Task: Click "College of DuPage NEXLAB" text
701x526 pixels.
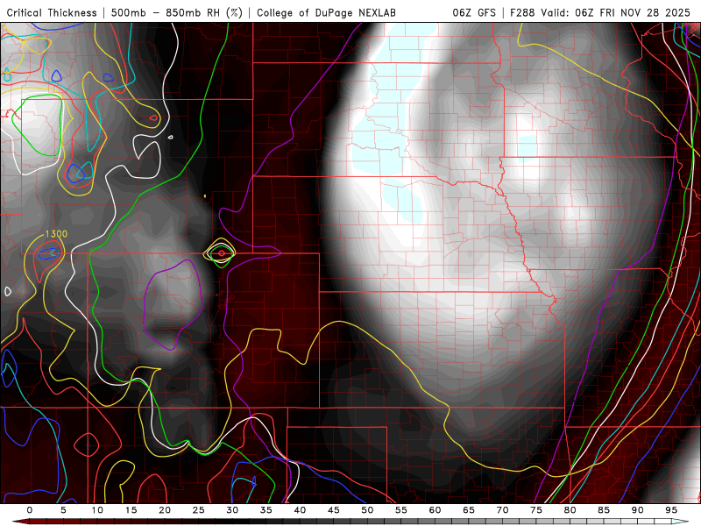Action: 326,12
